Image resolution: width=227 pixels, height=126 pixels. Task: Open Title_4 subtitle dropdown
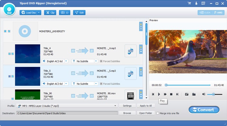pyautogui.click(x=96, y=61)
